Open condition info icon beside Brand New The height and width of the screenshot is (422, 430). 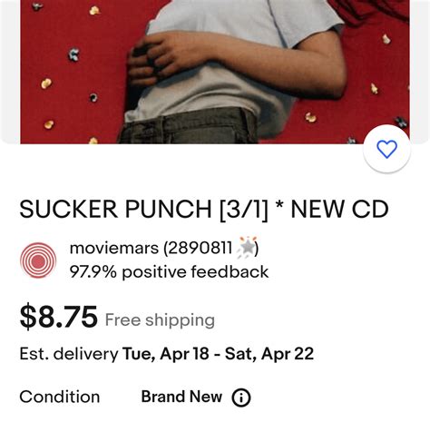click(x=241, y=397)
